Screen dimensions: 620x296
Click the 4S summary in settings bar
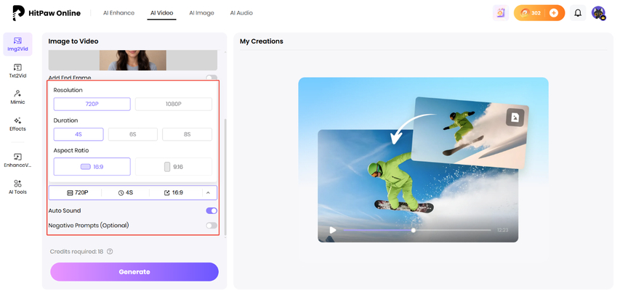coord(125,192)
